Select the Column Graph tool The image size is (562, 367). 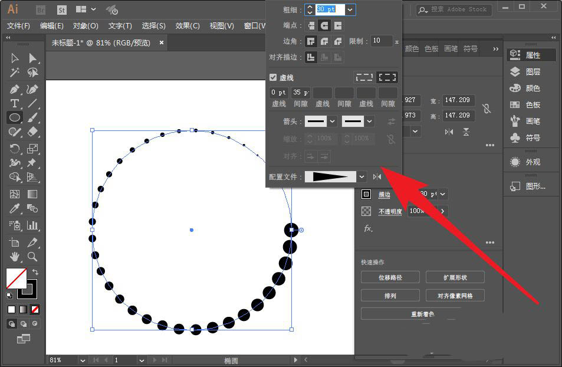click(32, 225)
